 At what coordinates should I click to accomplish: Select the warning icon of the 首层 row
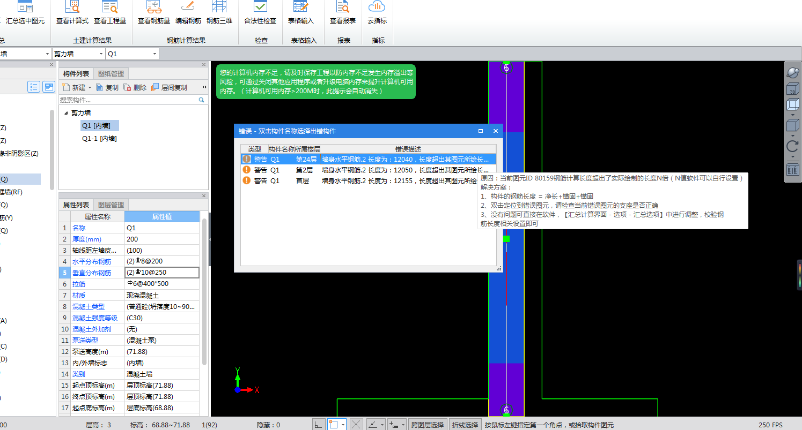tap(247, 180)
